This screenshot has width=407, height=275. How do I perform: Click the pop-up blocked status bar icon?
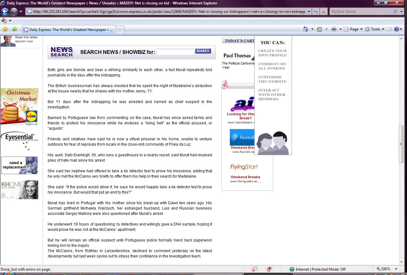pos(255,269)
